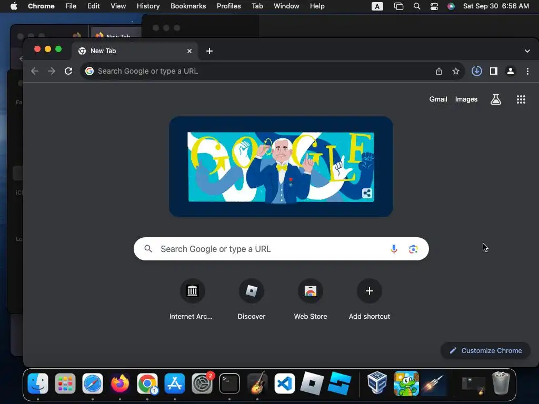Click the date and time in menu bar
This screenshot has height=404, width=539.
coord(496,6)
